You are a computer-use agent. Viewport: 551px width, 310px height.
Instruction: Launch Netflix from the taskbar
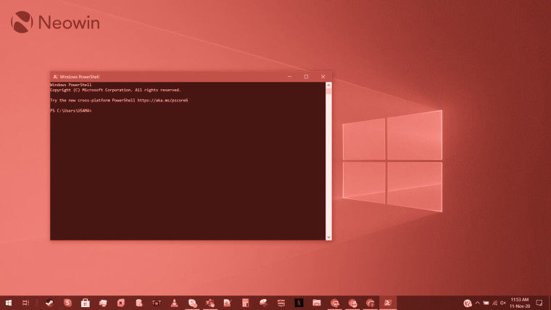[x=299, y=303]
